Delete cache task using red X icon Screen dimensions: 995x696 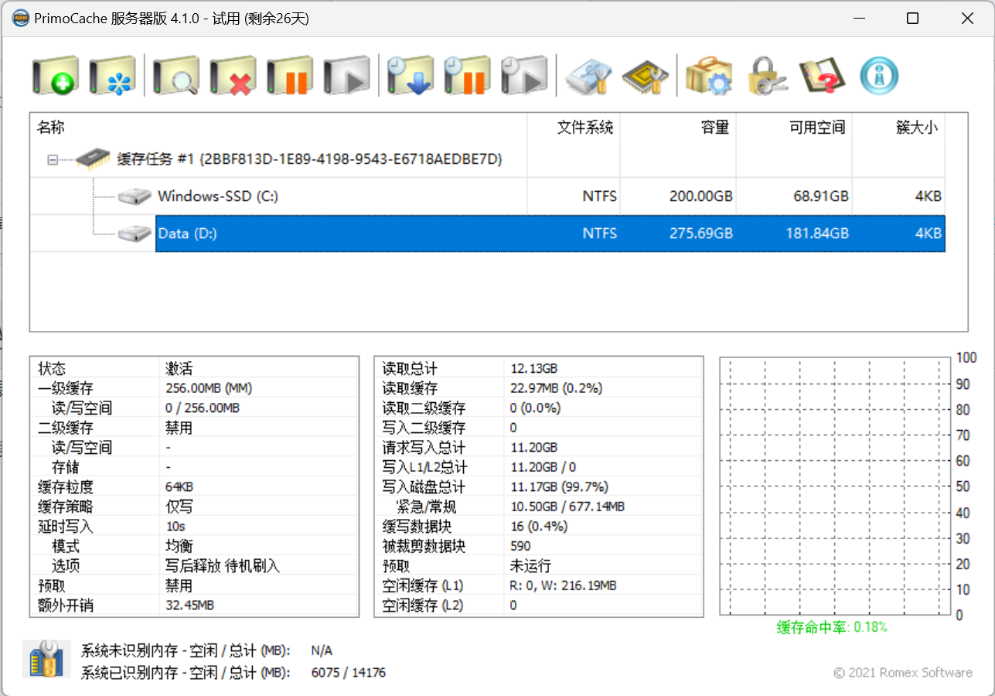pos(233,76)
